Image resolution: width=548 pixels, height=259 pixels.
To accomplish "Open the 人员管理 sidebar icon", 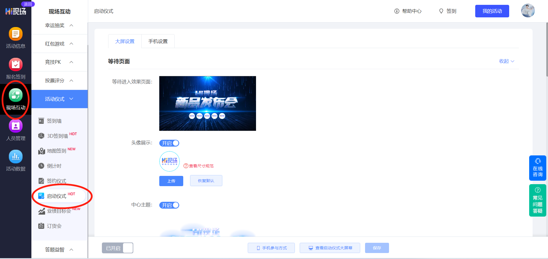I will (x=16, y=130).
